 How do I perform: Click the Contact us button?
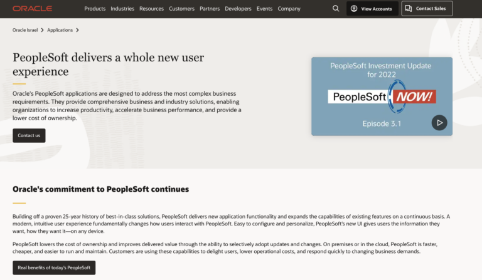coord(29,135)
